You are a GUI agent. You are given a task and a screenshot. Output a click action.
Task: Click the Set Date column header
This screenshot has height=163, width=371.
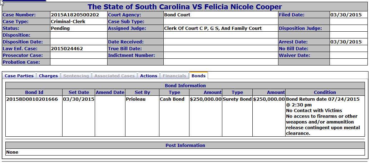pyautogui.click(x=79, y=93)
